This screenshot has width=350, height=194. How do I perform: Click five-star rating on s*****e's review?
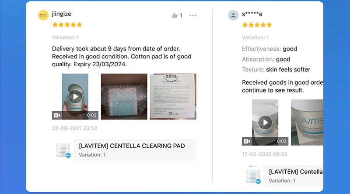(x=257, y=25)
